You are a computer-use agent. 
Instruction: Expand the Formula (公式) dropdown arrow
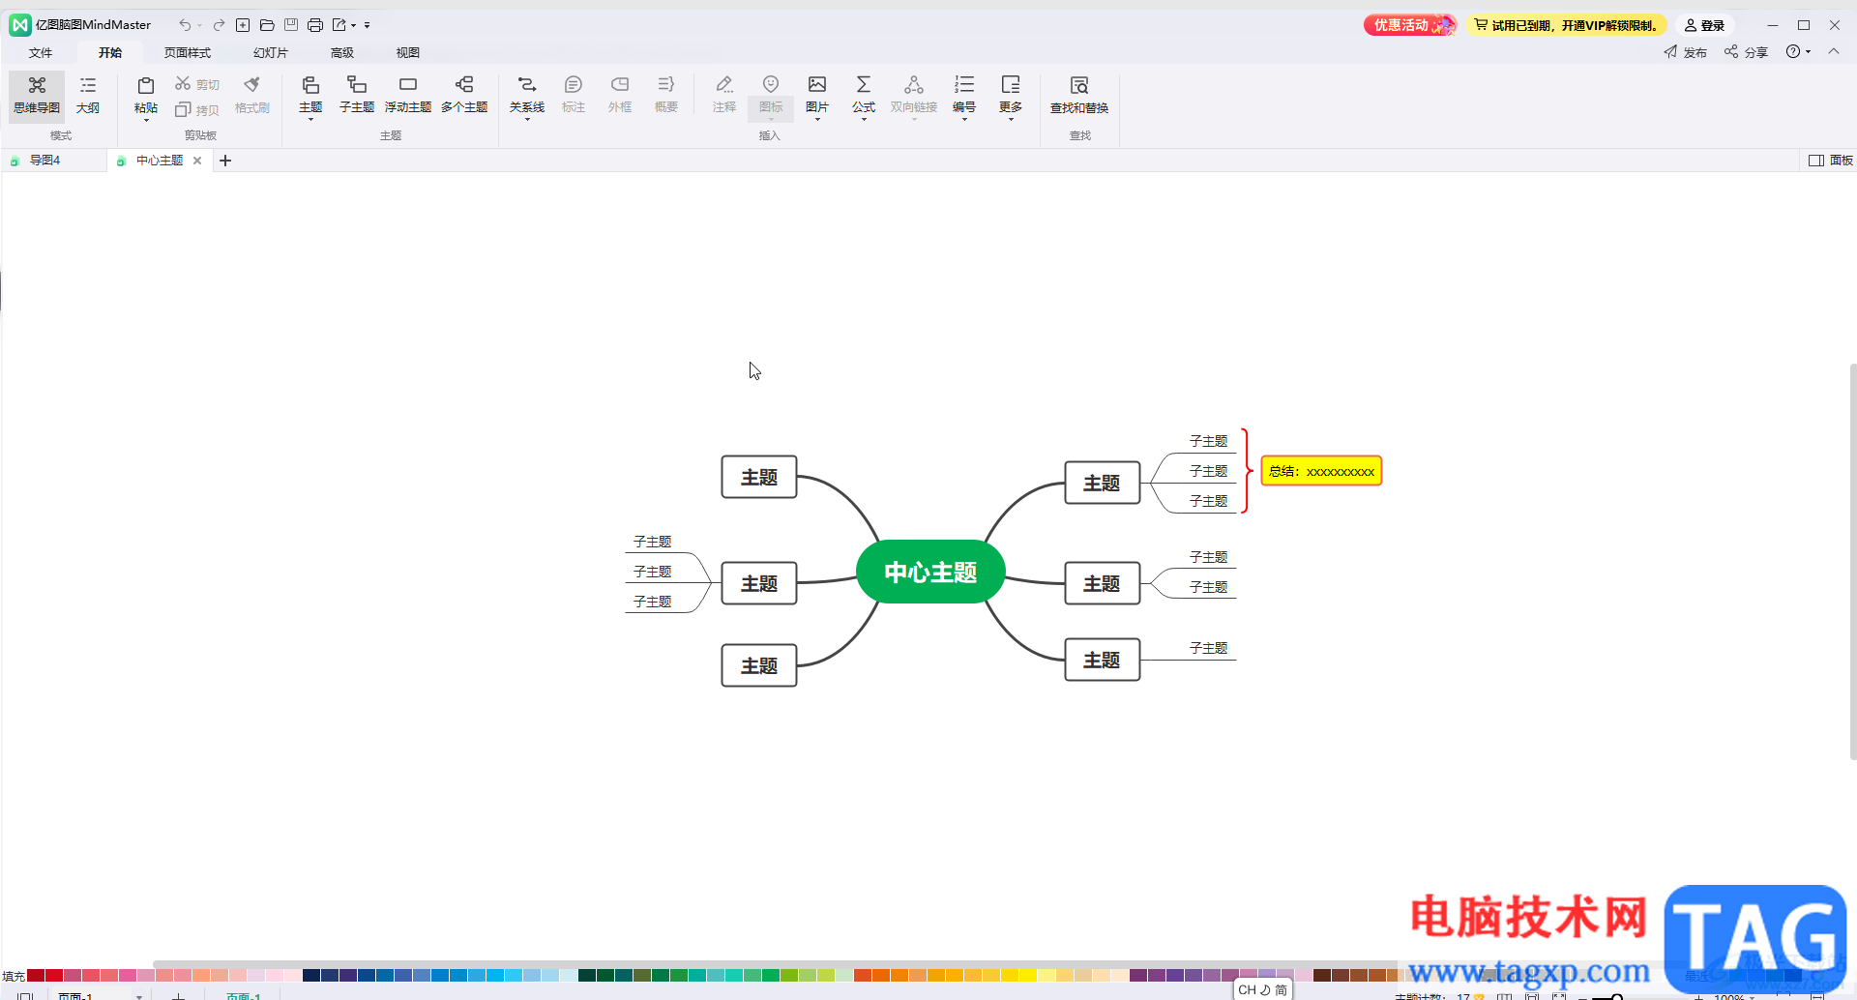[x=864, y=119]
